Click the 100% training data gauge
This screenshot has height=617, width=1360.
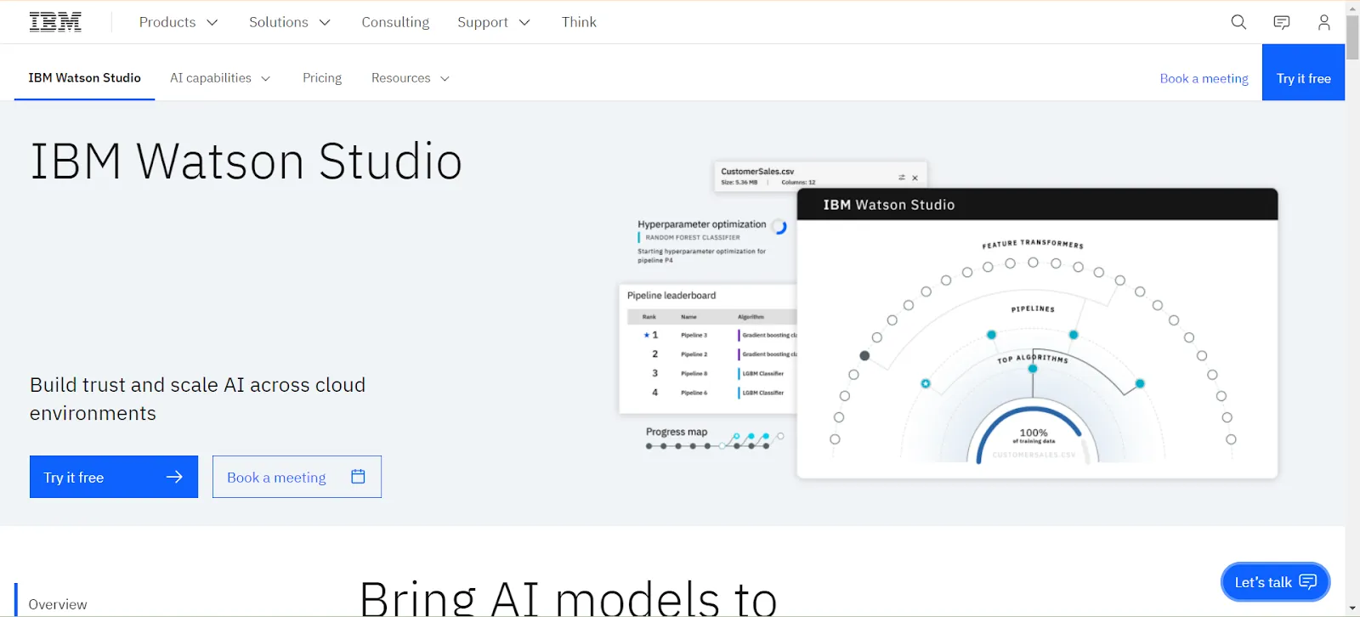1034,436
